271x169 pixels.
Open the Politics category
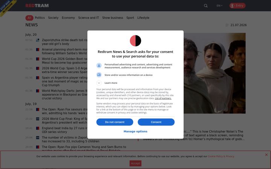pyautogui.click(x=40, y=18)
